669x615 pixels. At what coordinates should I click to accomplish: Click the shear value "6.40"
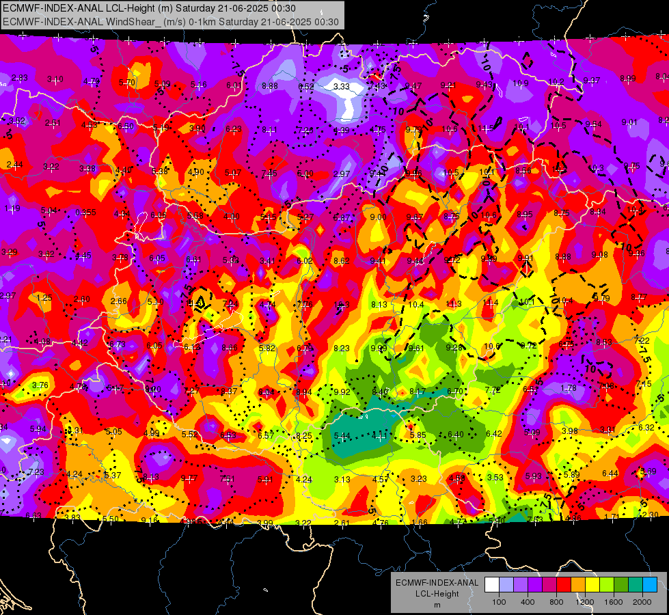[455, 434]
